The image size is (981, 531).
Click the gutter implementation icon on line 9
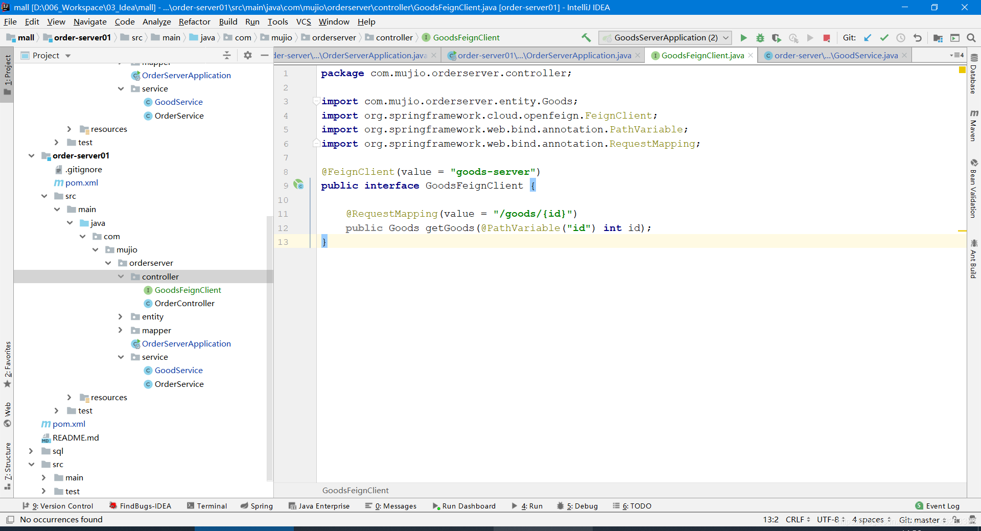click(299, 184)
